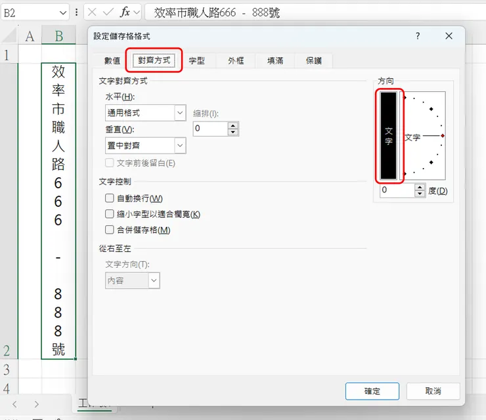This screenshot has width=486, height=420.
Task: Click the upper diamond on orientation dial
Action: 431,109
